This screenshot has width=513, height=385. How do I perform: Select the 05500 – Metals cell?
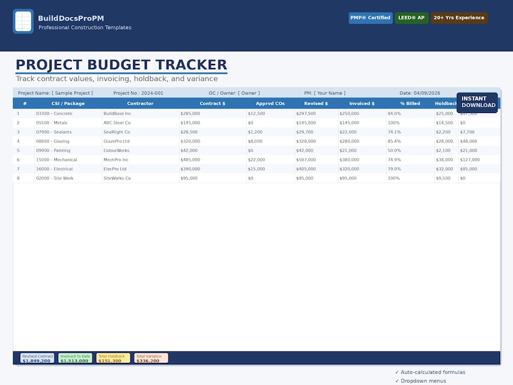[x=68, y=123]
